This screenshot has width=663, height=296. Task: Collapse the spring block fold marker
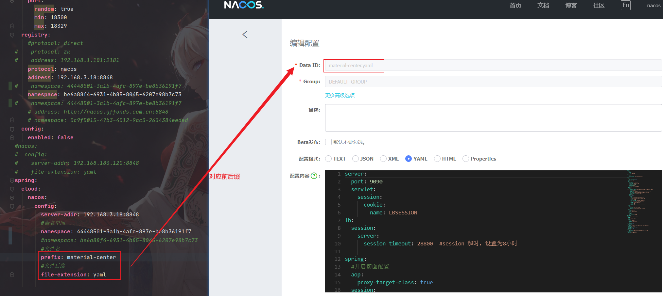pyautogui.click(x=12, y=180)
